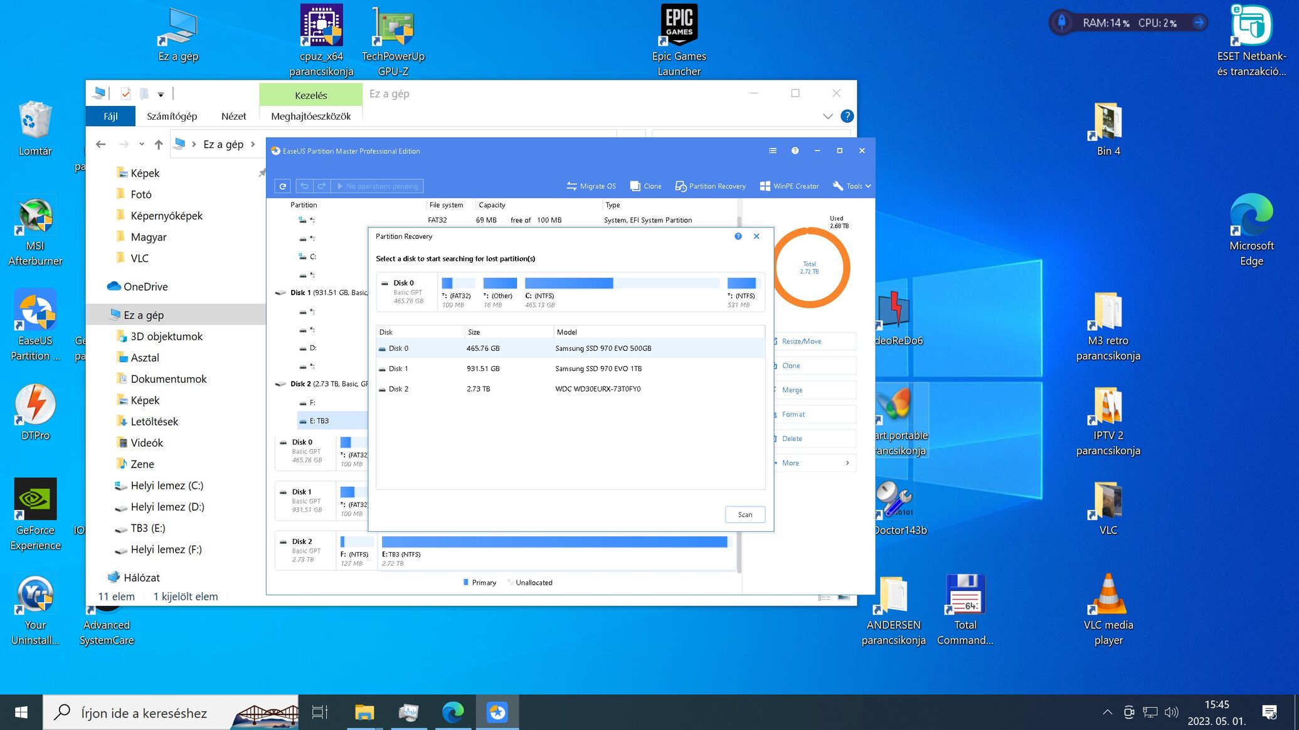The image size is (1299, 730).
Task: Select E: TB3 partition in list
Action: coord(332,421)
